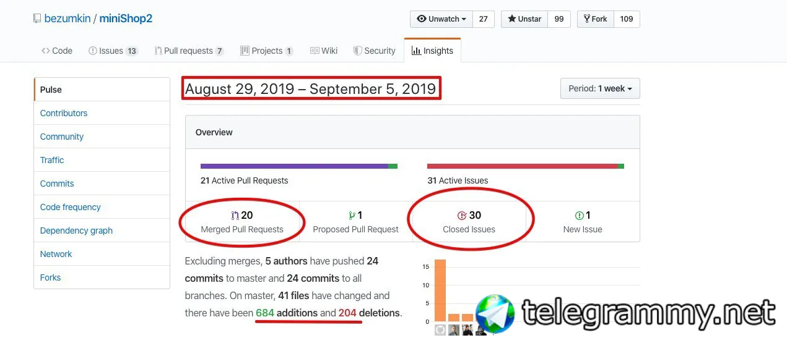The height and width of the screenshot is (351, 787).
Task: Click the red closed issue icon
Action: click(462, 216)
